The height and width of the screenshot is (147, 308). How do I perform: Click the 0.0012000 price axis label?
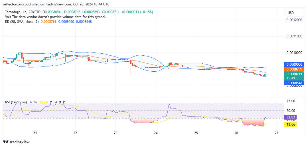(x=294, y=20)
